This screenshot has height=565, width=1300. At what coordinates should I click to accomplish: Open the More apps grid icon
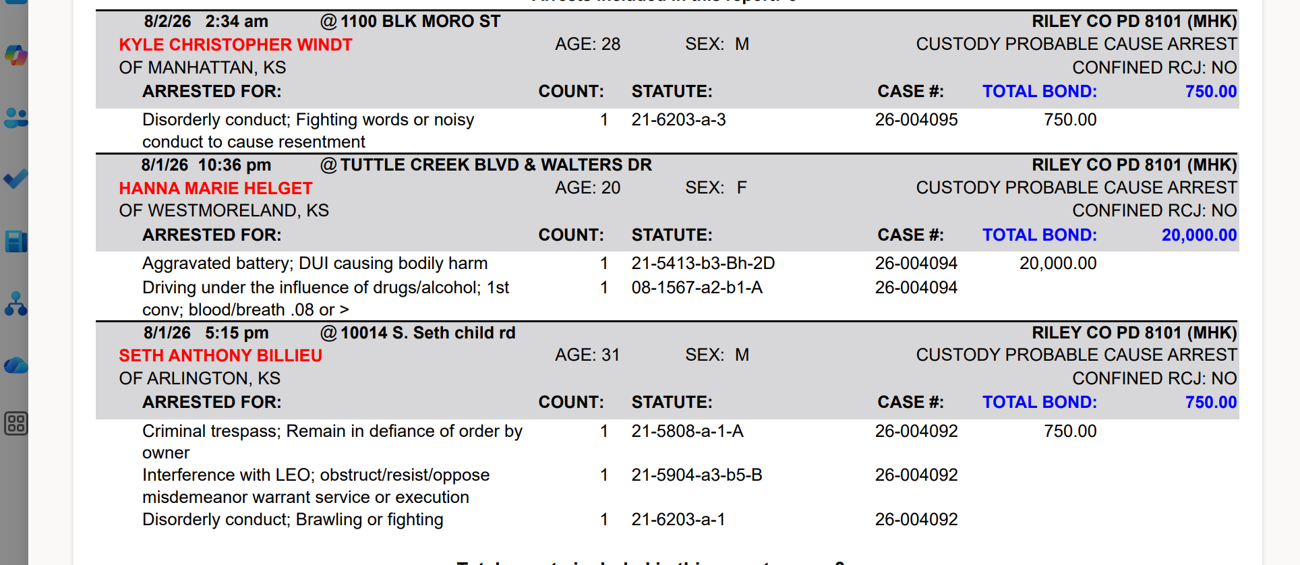pyautogui.click(x=16, y=423)
